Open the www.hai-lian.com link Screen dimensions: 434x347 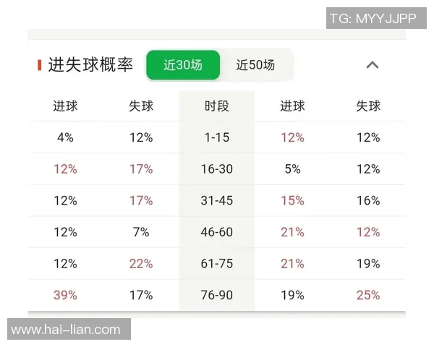point(66,330)
